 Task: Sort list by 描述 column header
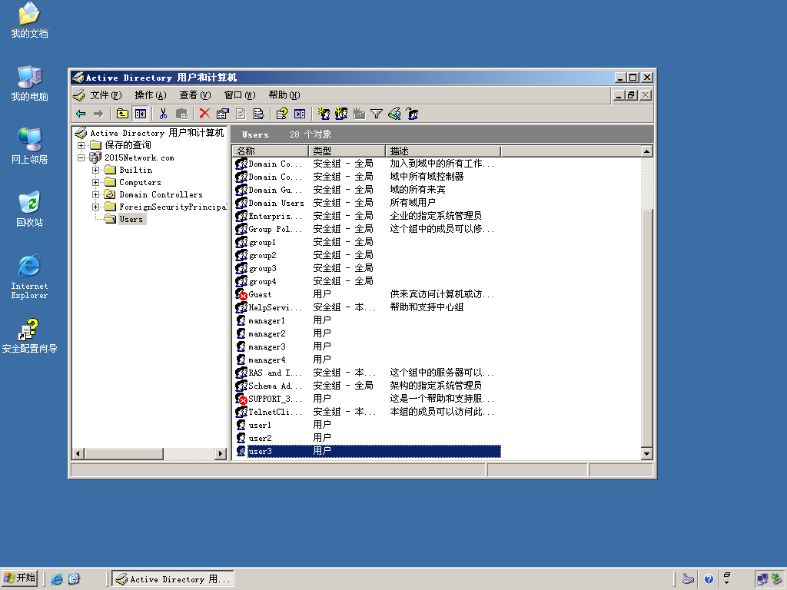point(443,151)
